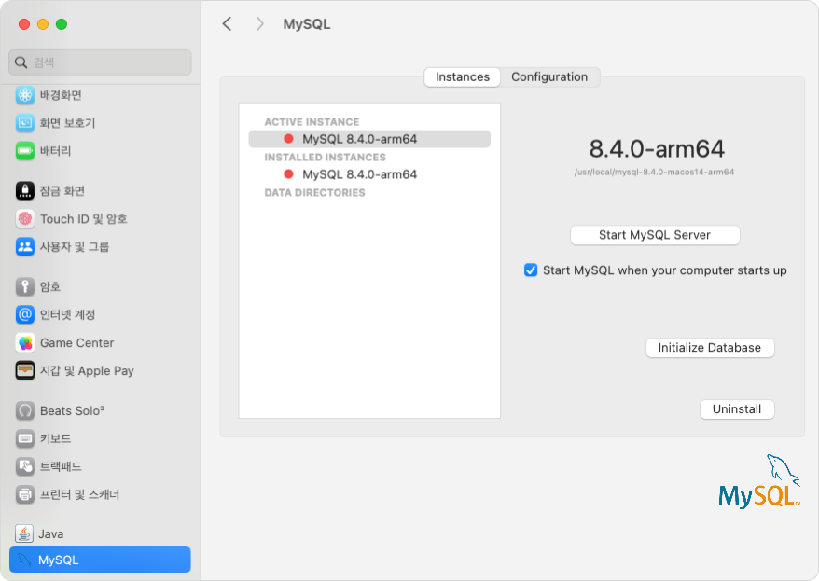The width and height of the screenshot is (819, 581).
Task: Open the 지갑 및 Apple Pay wallet icon
Action: pyautogui.click(x=25, y=370)
